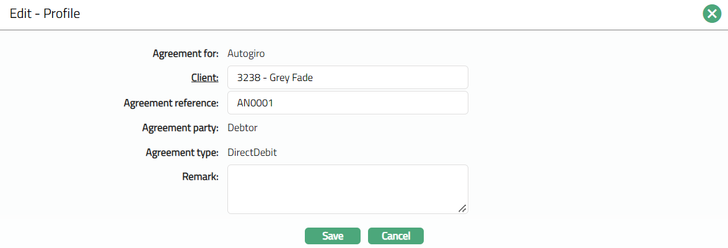This screenshot has height=248, width=728.
Task: Click the divider line below the title
Action: [x=364, y=30]
